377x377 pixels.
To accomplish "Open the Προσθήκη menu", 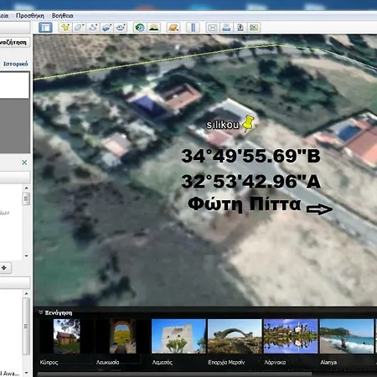I will click(x=30, y=16).
